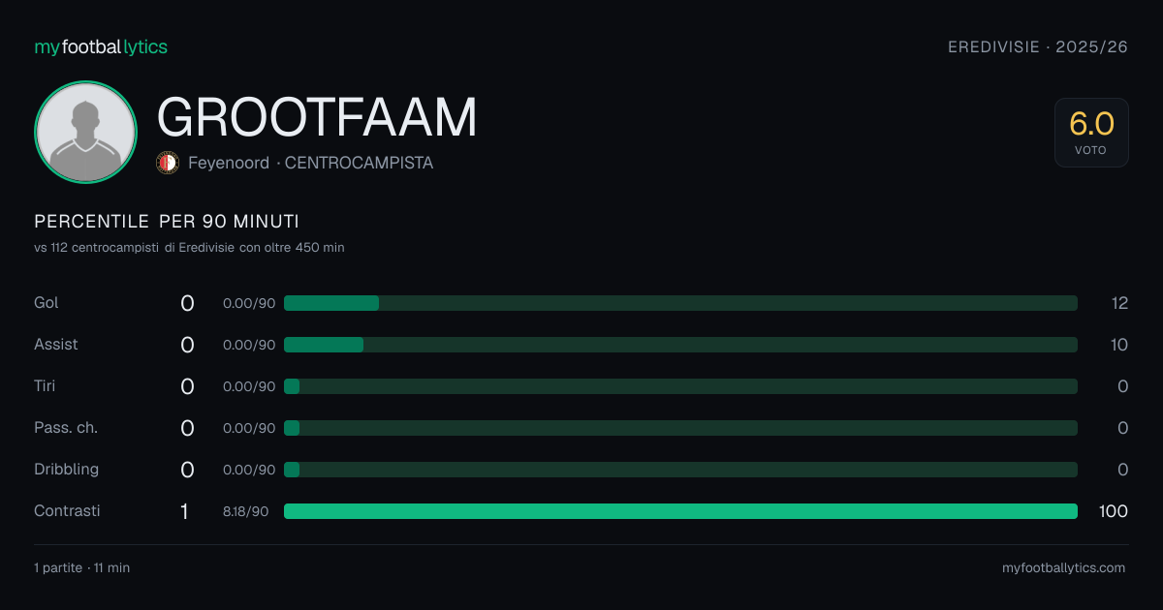
Task: Click the Feyenoord team name text
Action: click(x=229, y=163)
